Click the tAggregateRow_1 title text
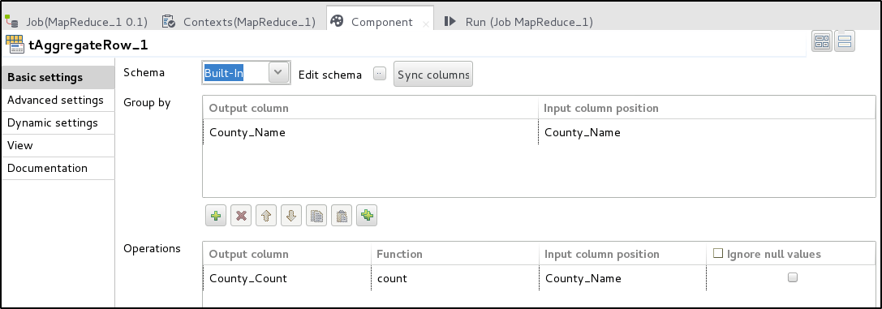The height and width of the screenshot is (309, 882). tap(88, 45)
